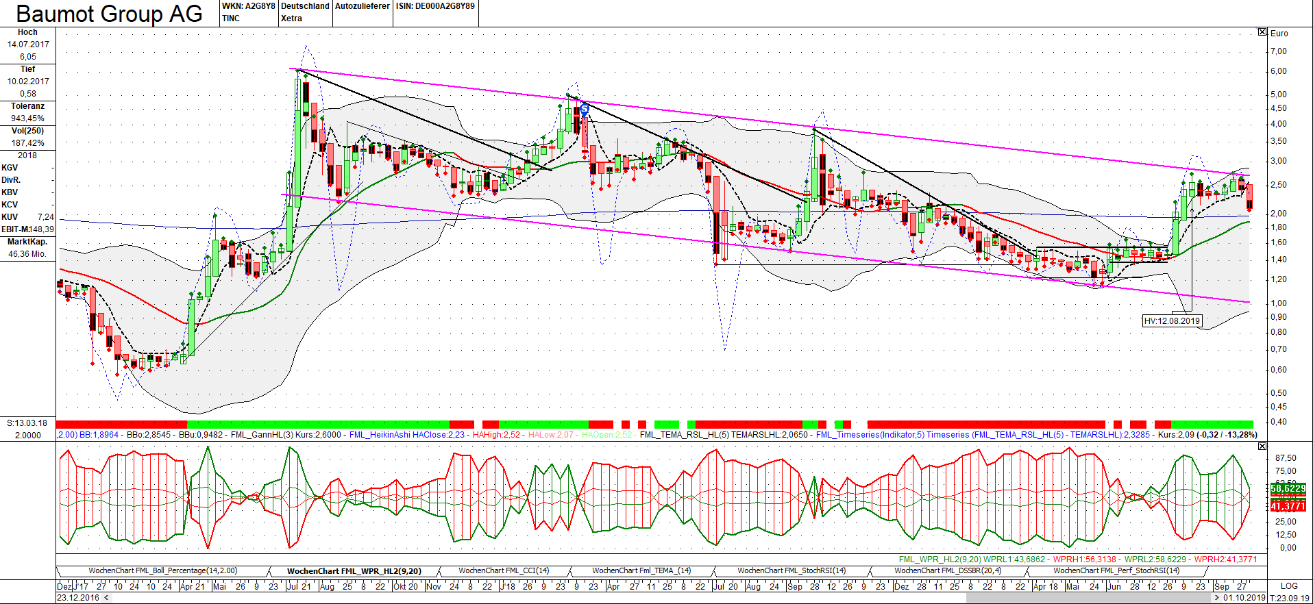Viewport: 1313px width, 604px height.
Task: Select the 2.0000 value under signal date
Action: click(x=27, y=436)
